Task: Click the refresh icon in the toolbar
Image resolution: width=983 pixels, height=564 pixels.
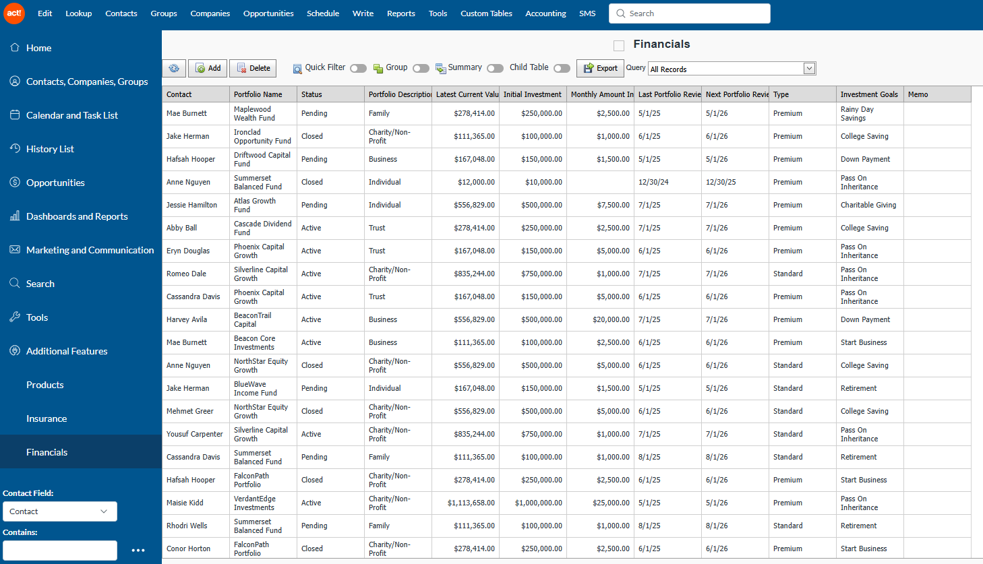Action: coord(174,68)
